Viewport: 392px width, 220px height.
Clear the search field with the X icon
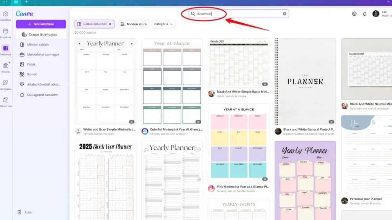click(x=284, y=14)
